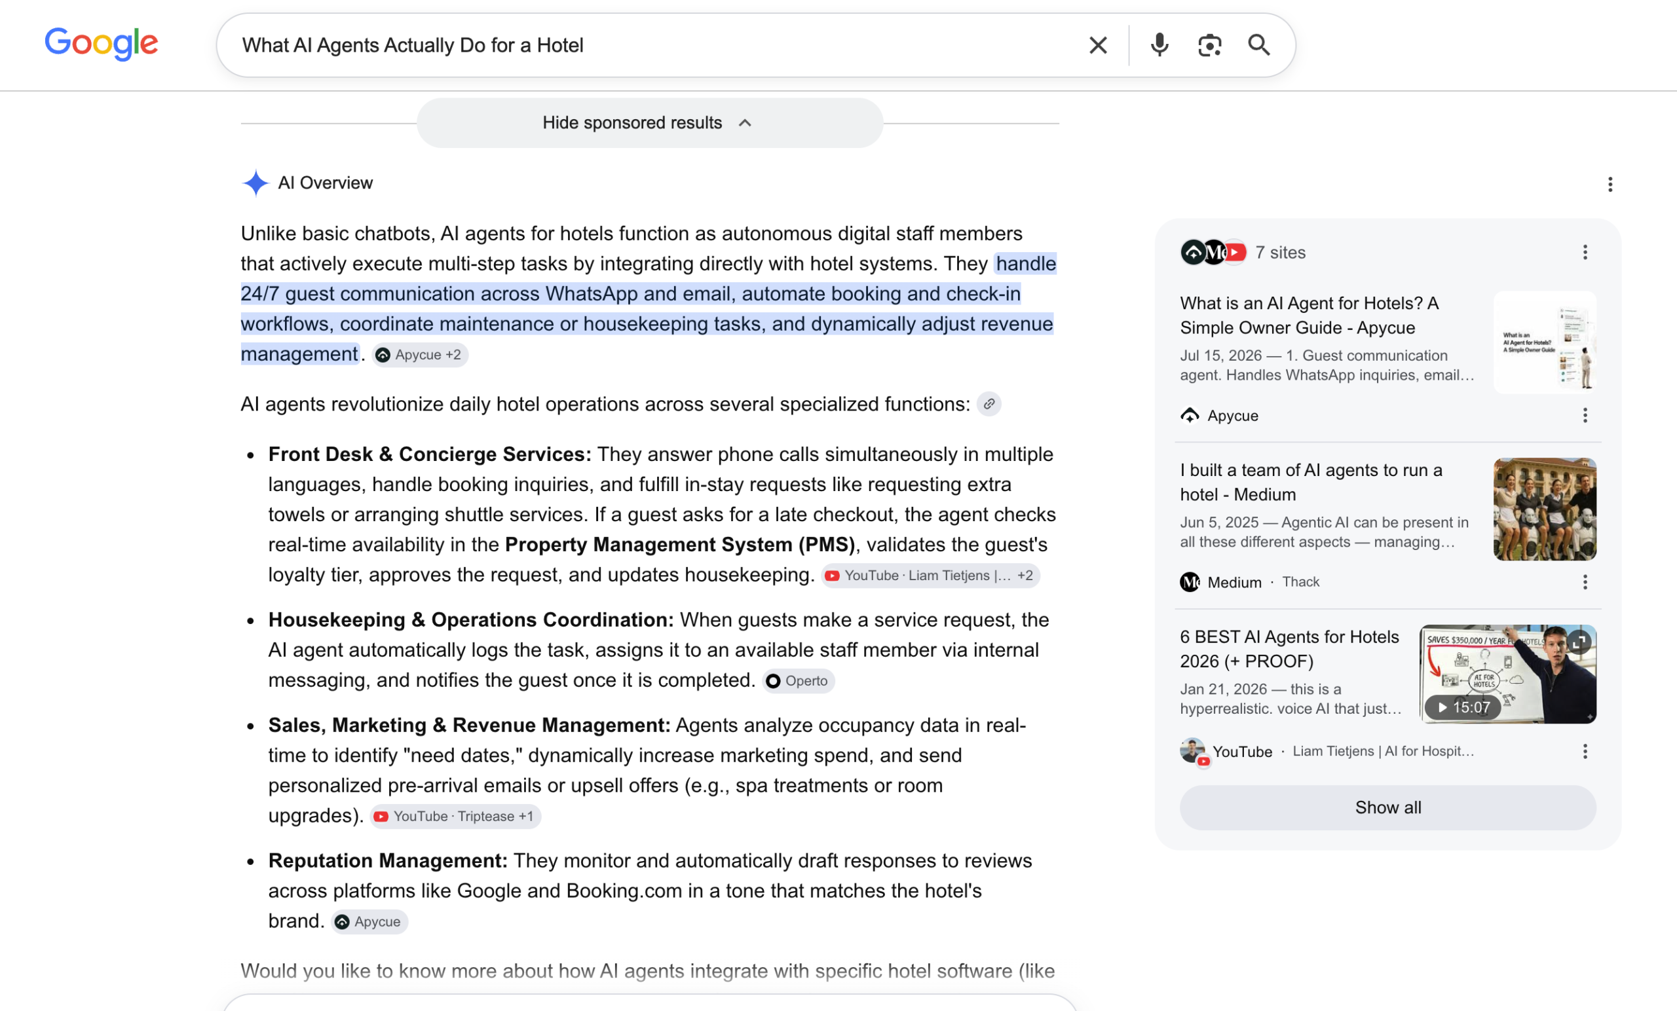Click the link icon after specialized functions
Viewport: 1677px width, 1011px height.
[989, 404]
